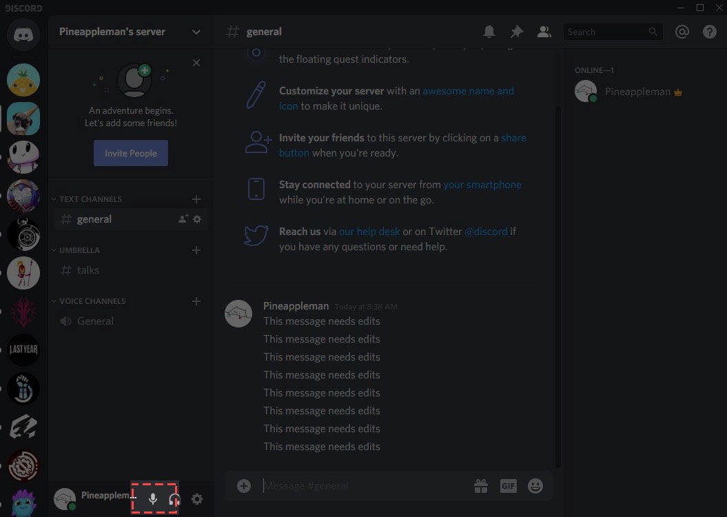Open the @discord Twitter link
The height and width of the screenshot is (517, 727).
tap(486, 232)
